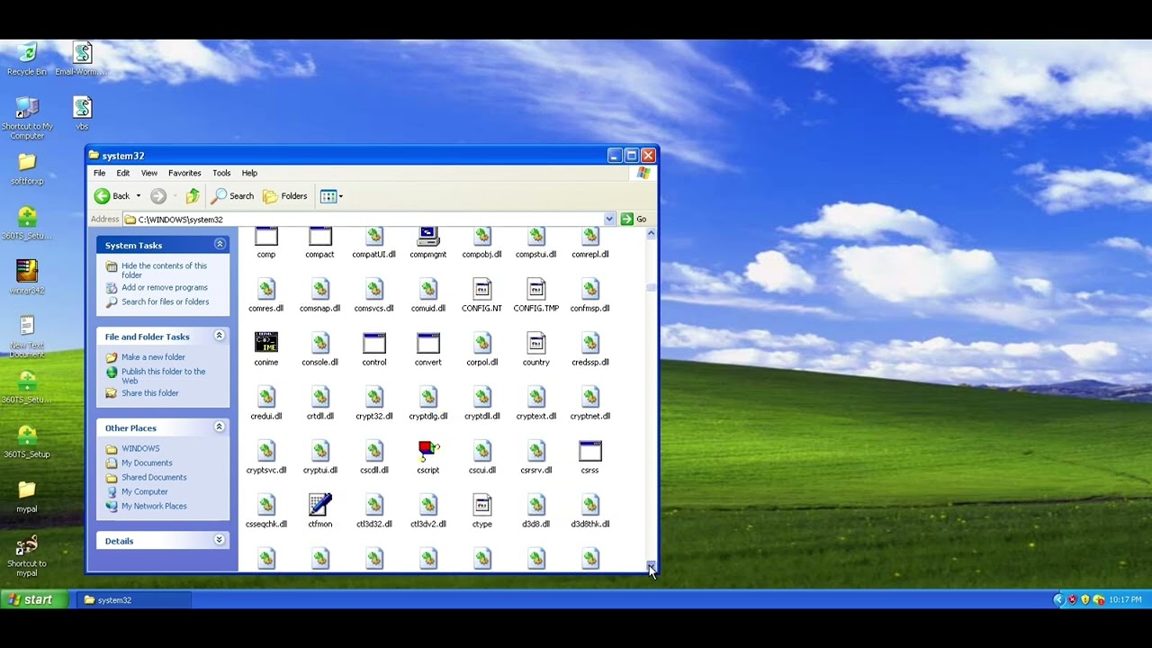
Task: Click Publish this folder to the Web
Action: point(164,376)
